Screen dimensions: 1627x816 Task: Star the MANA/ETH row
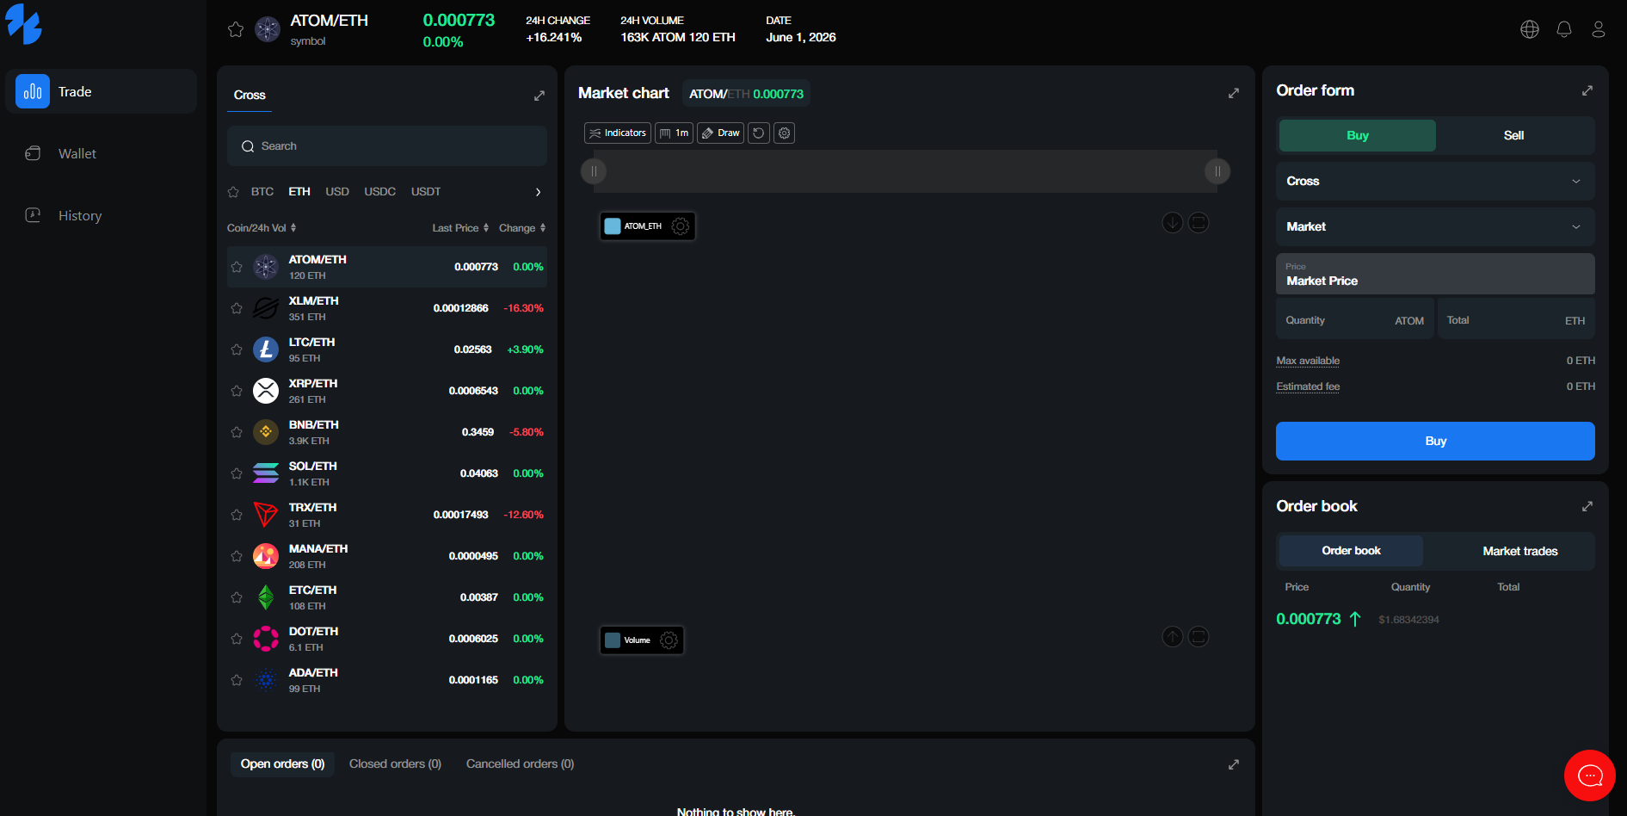pos(237,556)
